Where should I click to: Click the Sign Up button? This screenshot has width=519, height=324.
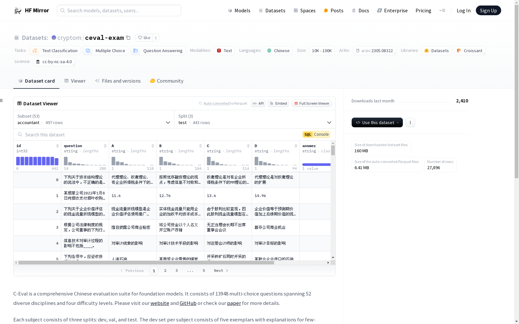[488, 10]
